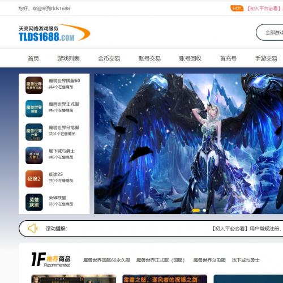Click the 魔兽世界乌龟服 title text
This screenshot has height=283, width=283.
pyautogui.click(x=64, y=127)
